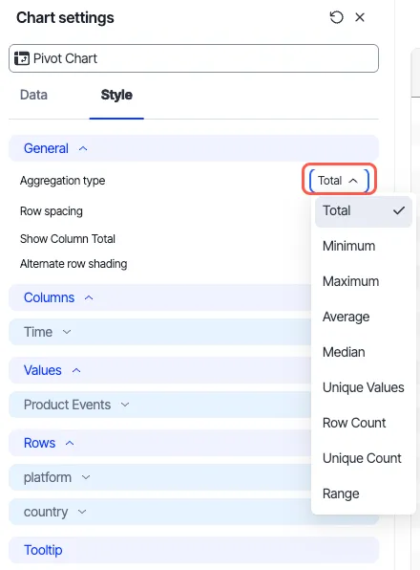Image resolution: width=420 pixels, height=570 pixels.
Task: Select Unique Values aggregation
Action: coord(363,387)
